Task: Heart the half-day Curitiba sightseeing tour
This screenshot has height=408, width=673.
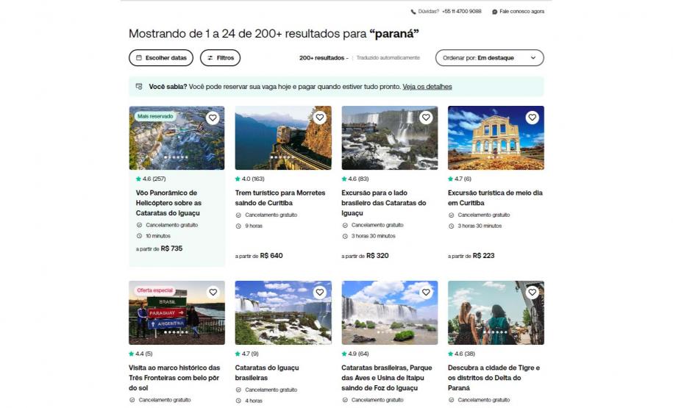Action: [x=532, y=118]
